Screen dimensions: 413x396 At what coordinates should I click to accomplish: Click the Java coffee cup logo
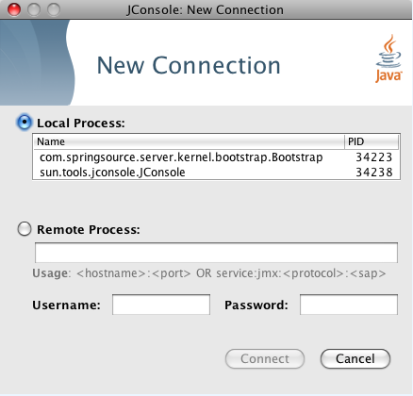point(388,58)
